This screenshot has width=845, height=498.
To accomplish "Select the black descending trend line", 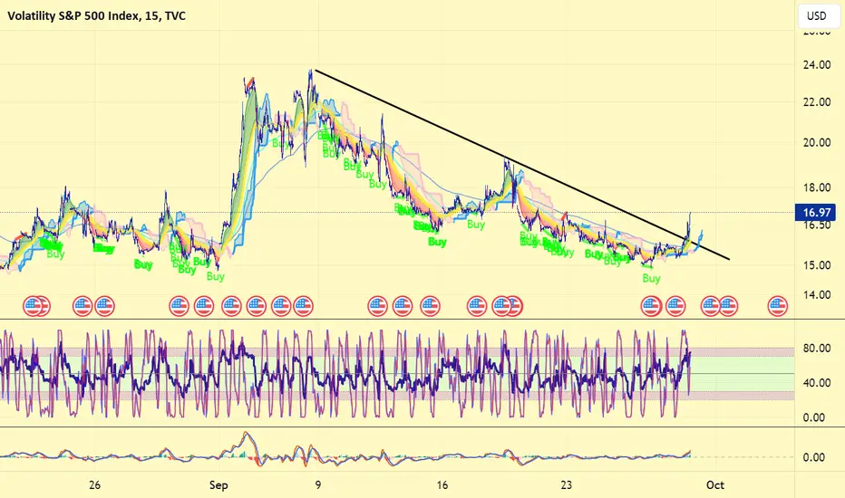I will point(521,165).
